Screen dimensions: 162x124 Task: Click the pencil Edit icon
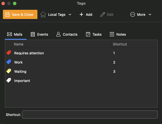[x=103, y=14]
